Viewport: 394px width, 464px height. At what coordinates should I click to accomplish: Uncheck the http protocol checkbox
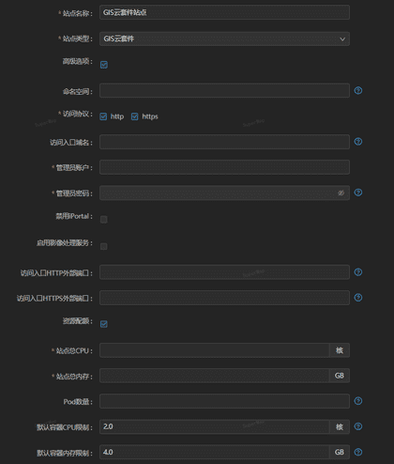(x=103, y=116)
